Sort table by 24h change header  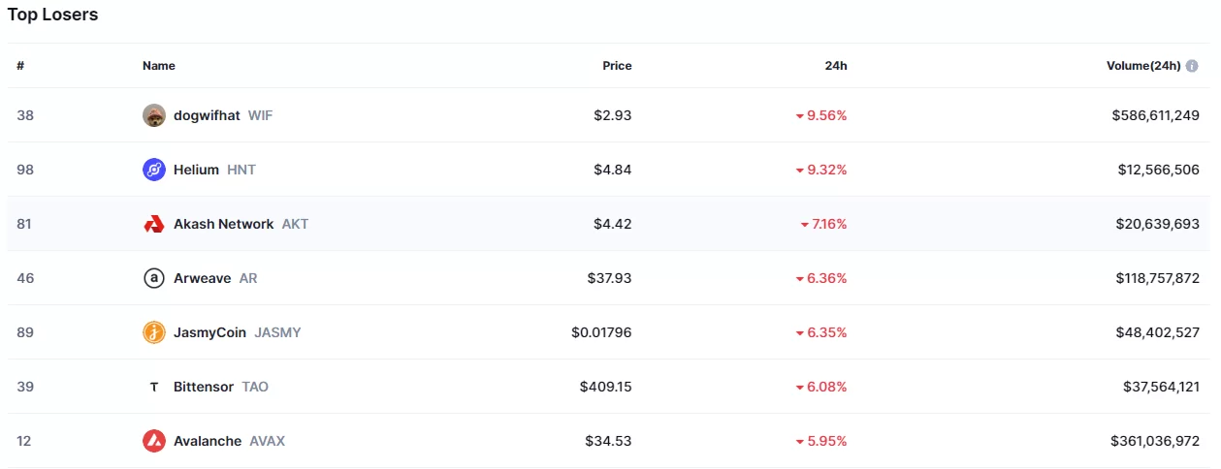click(836, 66)
